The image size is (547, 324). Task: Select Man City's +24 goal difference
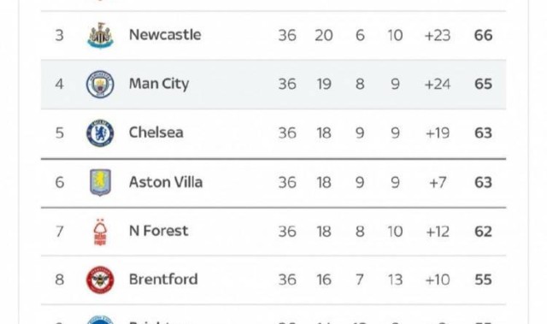(438, 84)
